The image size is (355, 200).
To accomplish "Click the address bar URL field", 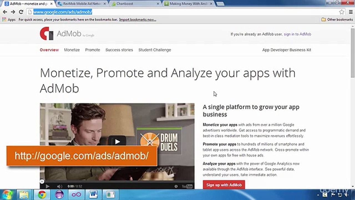I will pos(183,12).
